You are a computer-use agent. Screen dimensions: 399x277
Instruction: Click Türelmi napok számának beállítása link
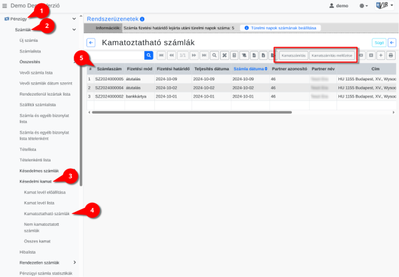tap(282, 29)
